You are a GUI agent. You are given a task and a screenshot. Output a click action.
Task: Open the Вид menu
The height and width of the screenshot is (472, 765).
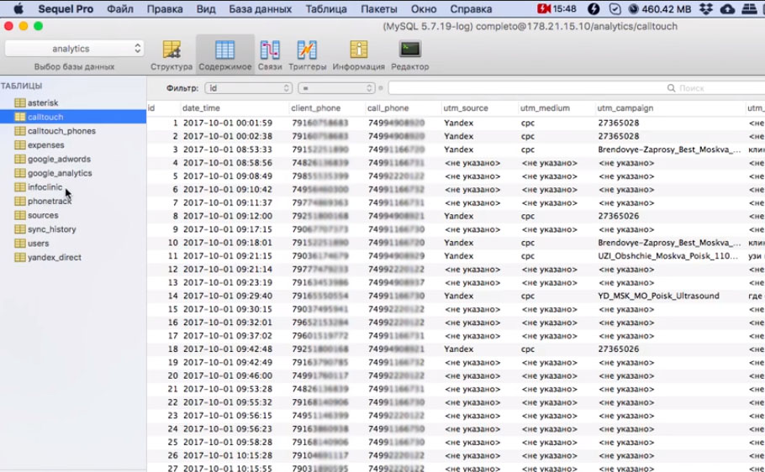coord(206,8)
